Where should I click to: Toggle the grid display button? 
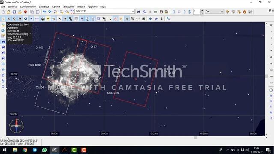pos(76,19)
